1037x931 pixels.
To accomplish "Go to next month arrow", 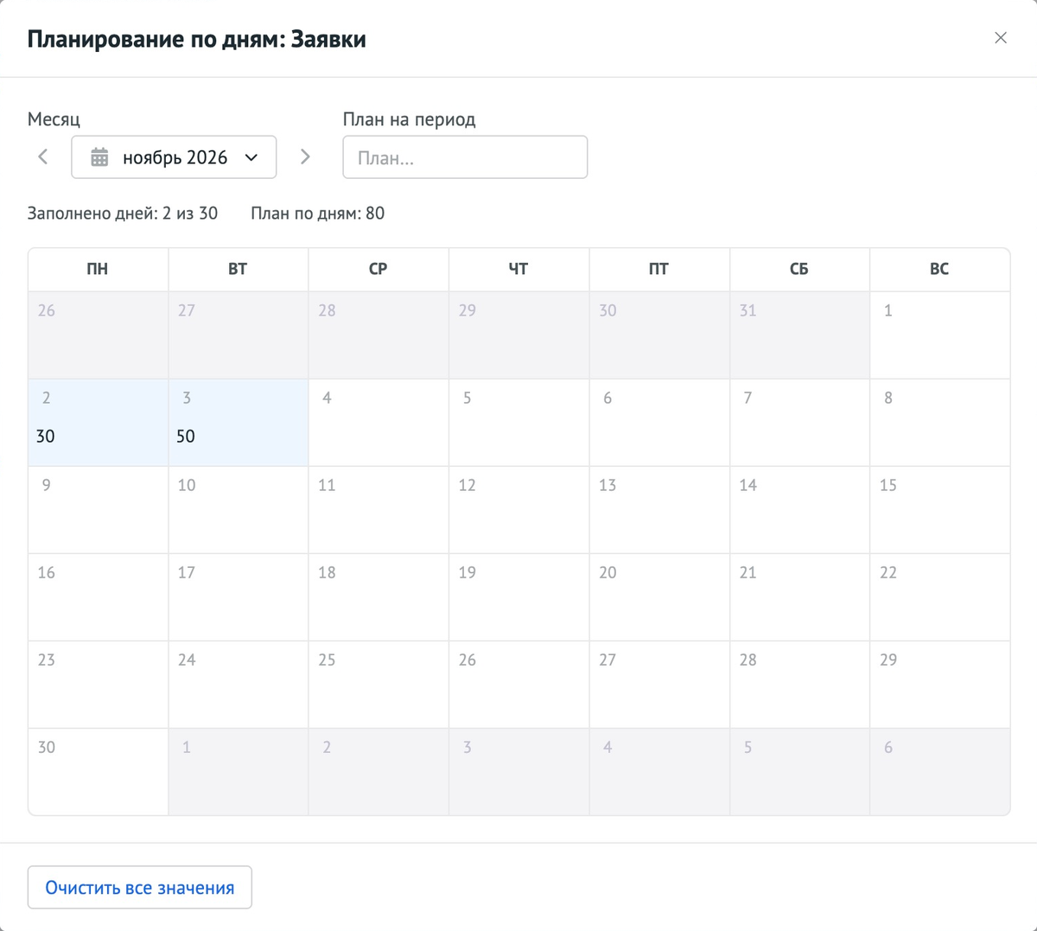I will click(x=305, y=156).
